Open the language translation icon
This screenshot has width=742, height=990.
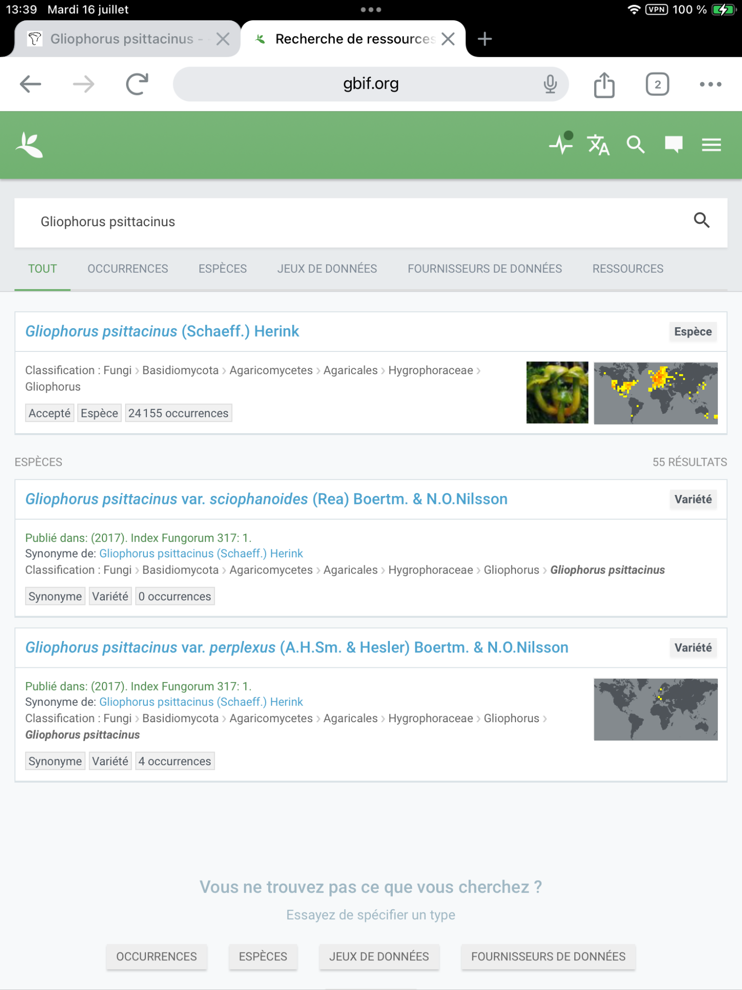598,145
